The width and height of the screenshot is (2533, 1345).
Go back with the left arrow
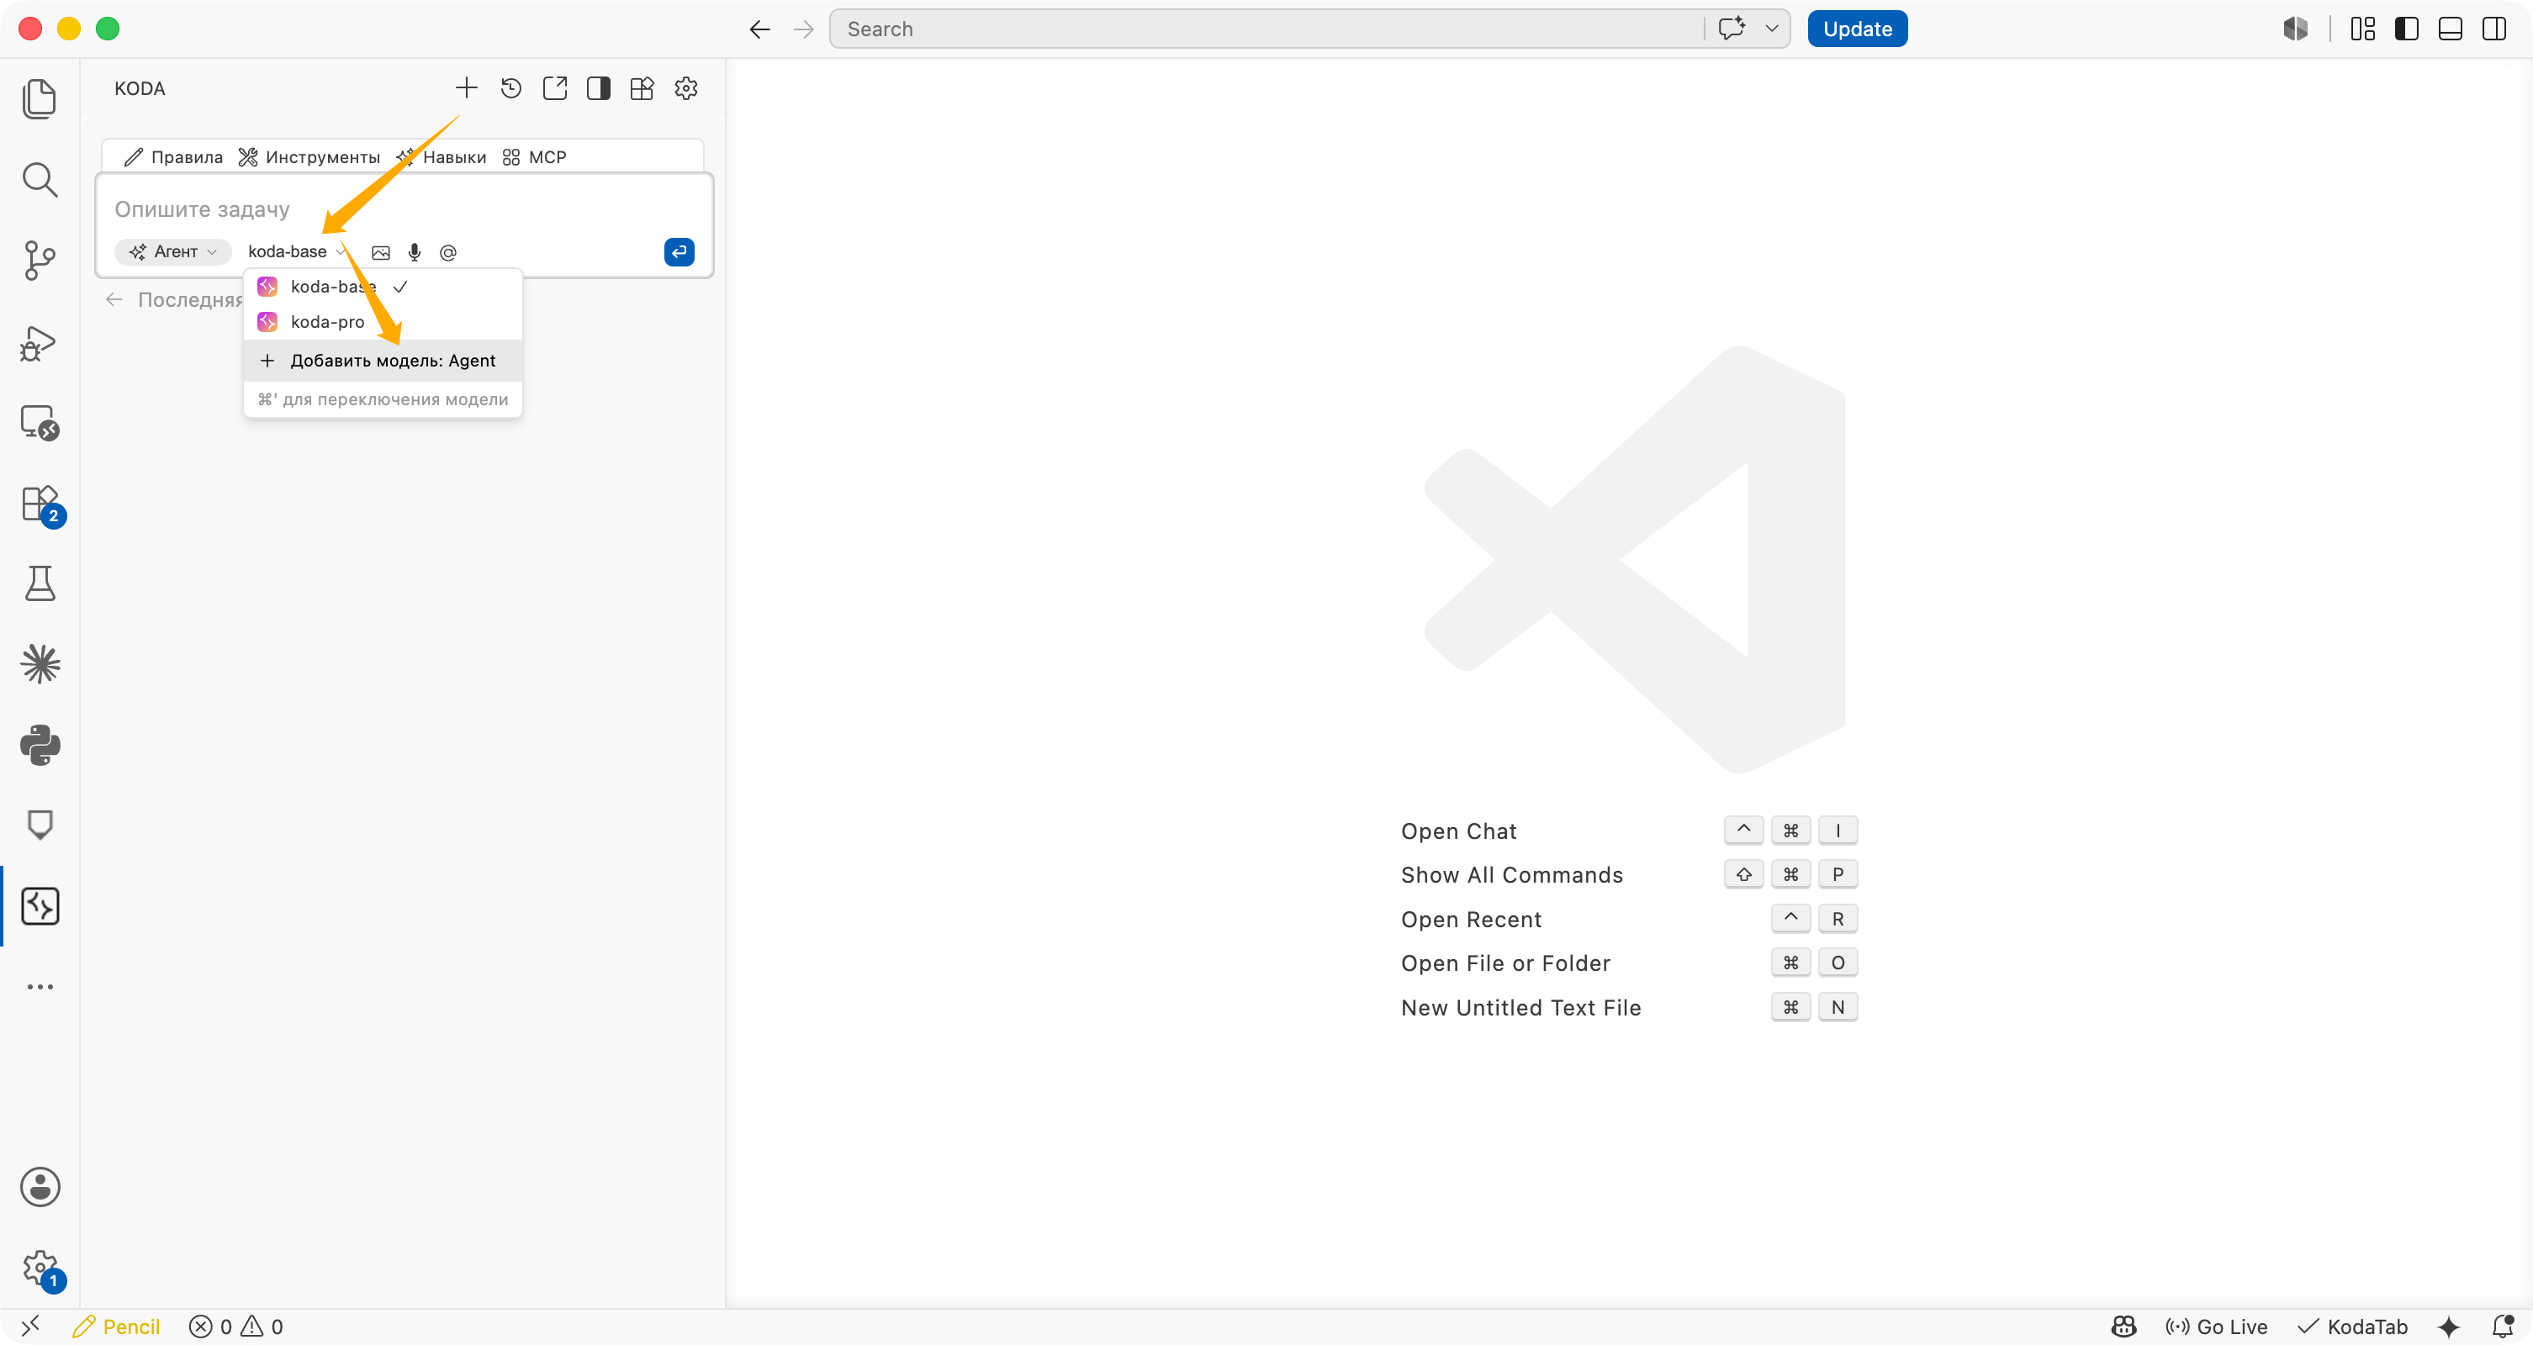tap(759, 29)
